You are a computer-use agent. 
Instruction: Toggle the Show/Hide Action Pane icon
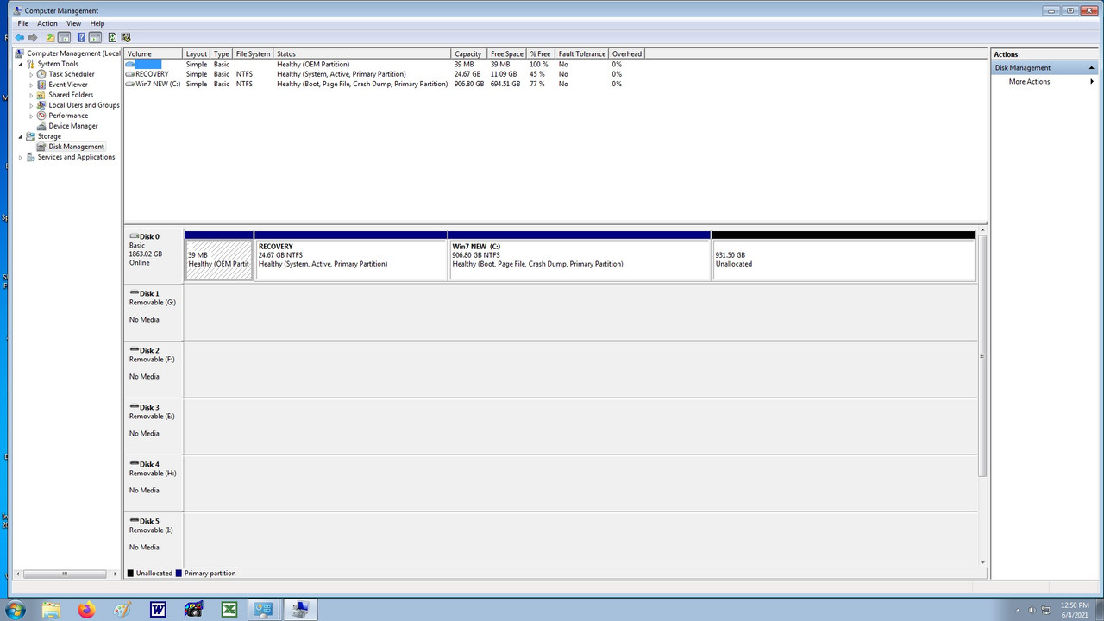tap(96, 37)
